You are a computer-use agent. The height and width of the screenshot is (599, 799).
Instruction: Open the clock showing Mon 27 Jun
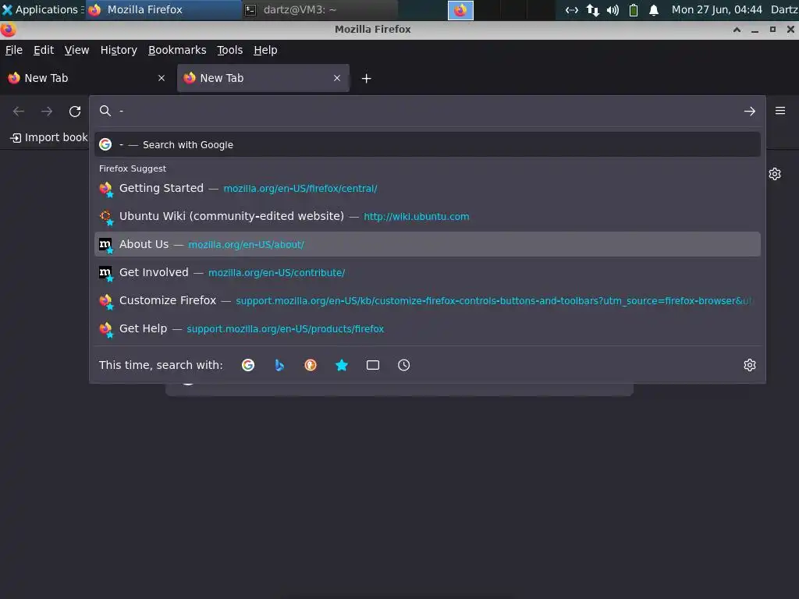[x=716, y=9]
